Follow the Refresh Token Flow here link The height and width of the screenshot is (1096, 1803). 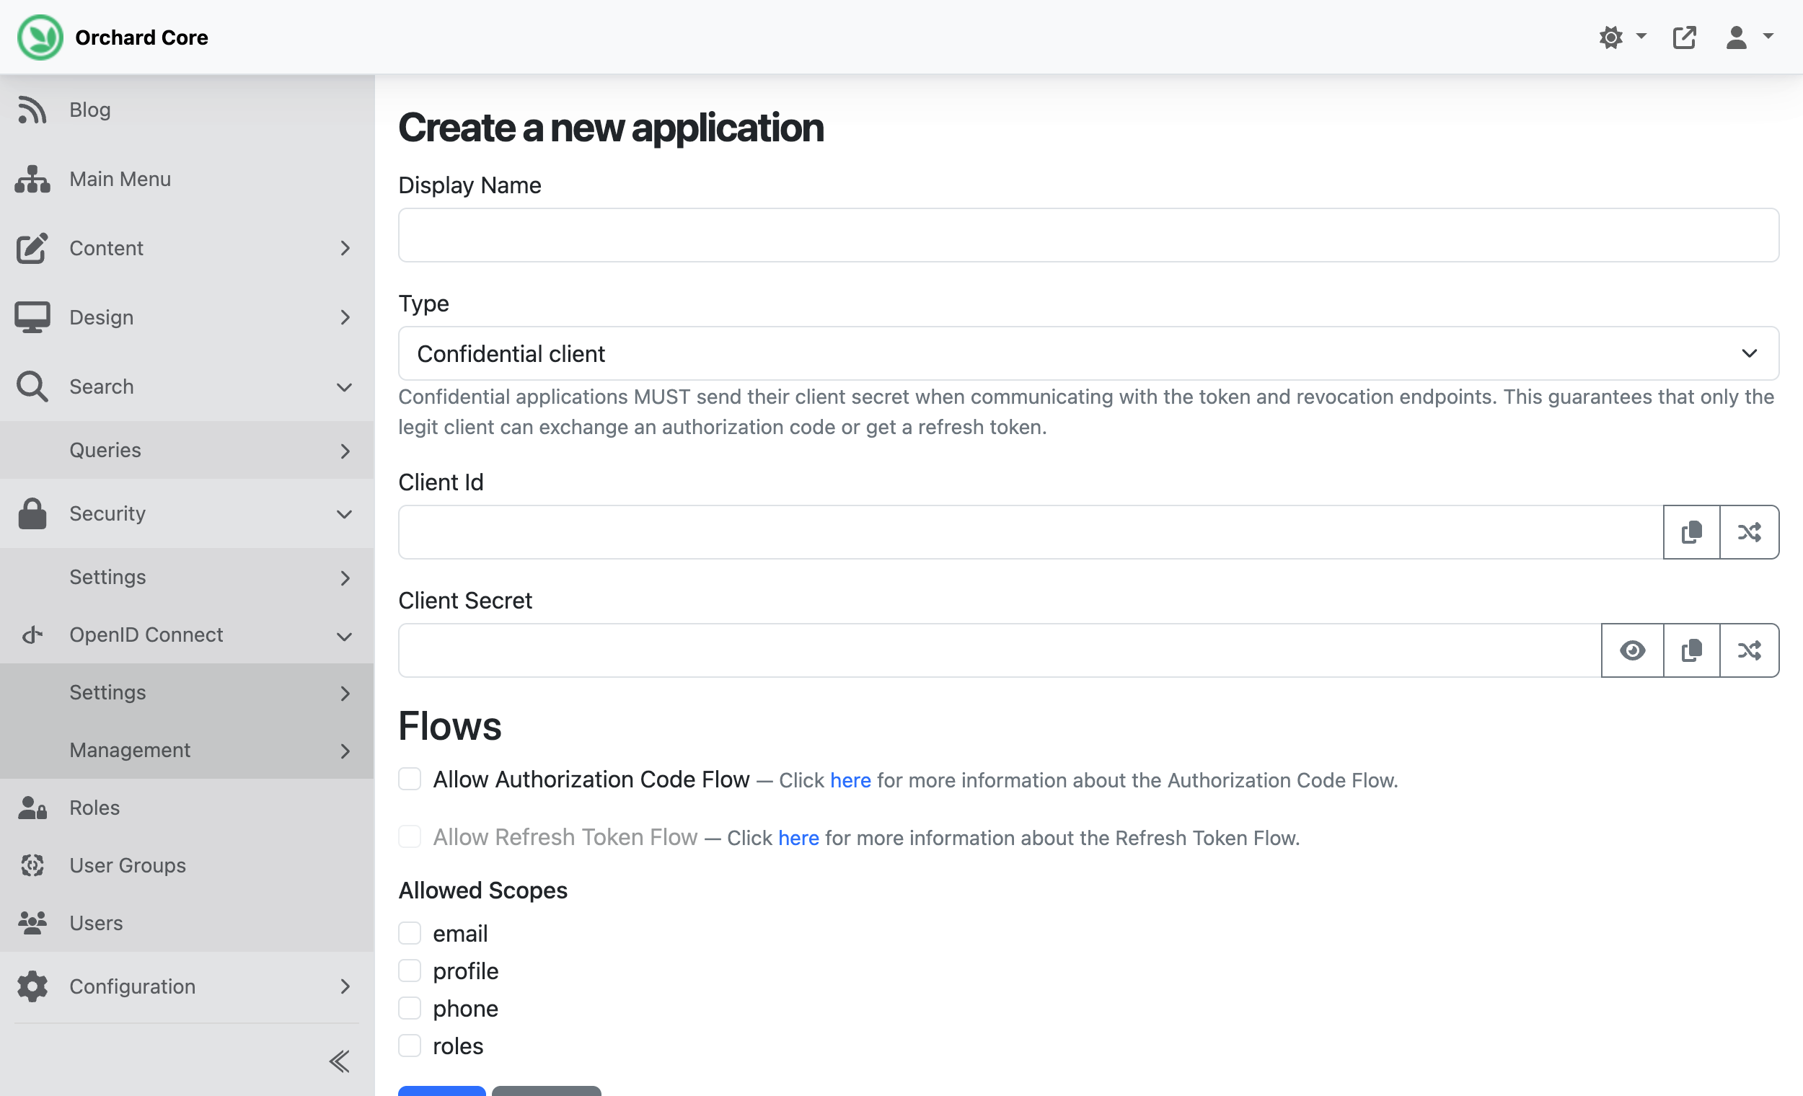[x=798, y=838]
